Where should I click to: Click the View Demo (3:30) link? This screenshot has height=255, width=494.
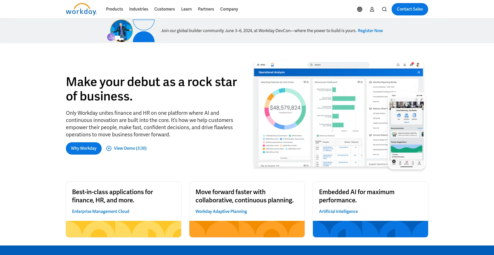coord(130,148)
